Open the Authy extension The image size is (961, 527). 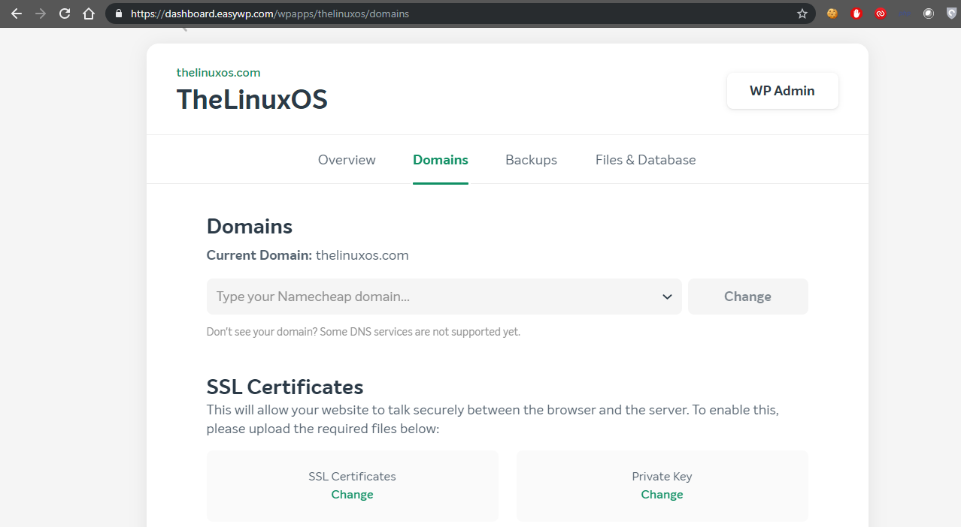click(881, 13)
